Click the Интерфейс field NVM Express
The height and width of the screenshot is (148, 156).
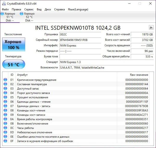80,46
